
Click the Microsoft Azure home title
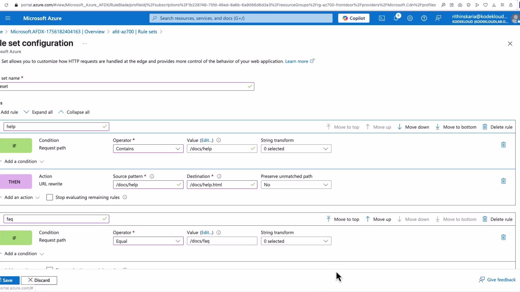click(x=42, y=18)
